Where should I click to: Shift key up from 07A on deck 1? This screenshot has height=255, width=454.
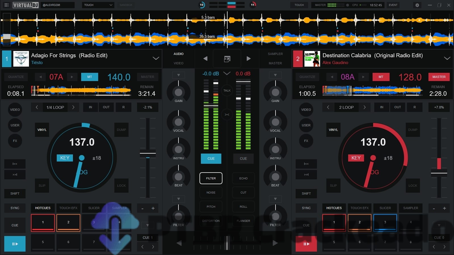pyautogui.click(x=72, y=77)
